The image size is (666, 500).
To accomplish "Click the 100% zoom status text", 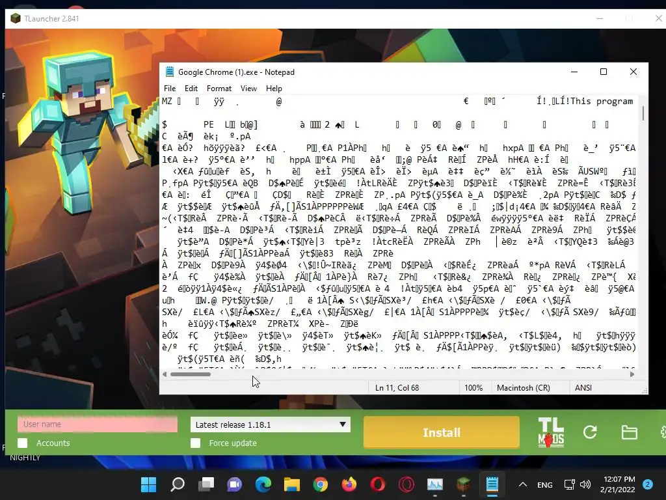I will (x=473, y=388).
